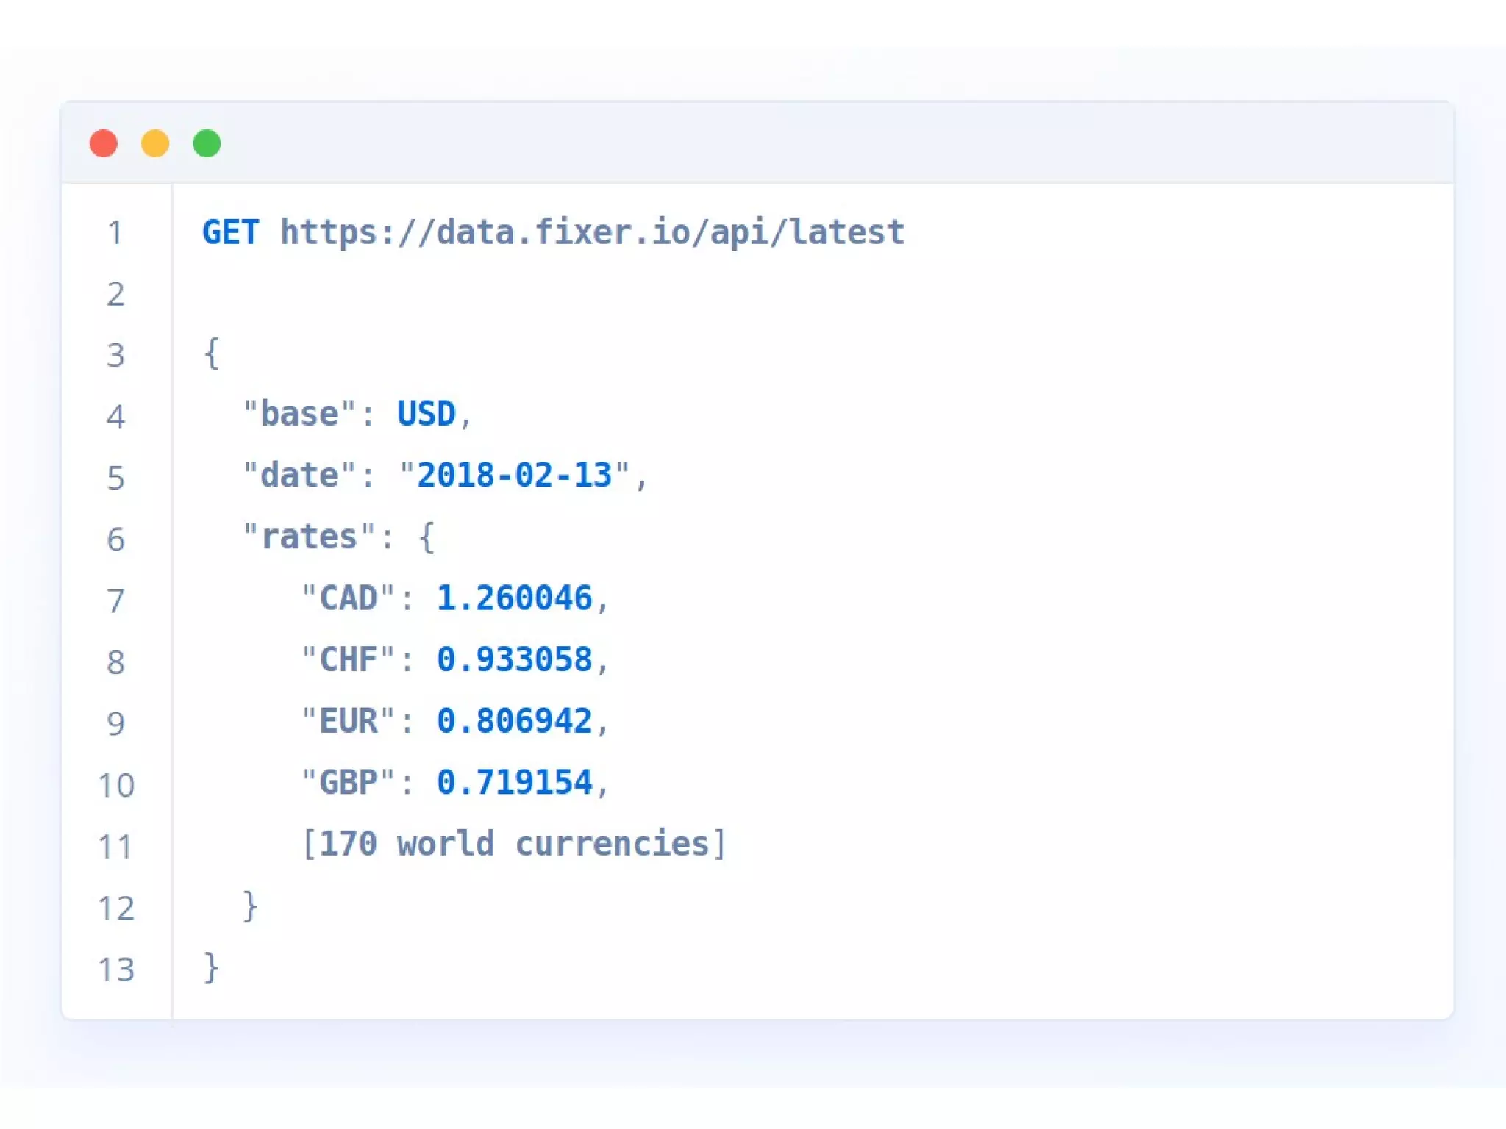Viewport: 1506px width, 1129px height.
Task: Click the "GBP" currency key
Action: pos(348,782)
